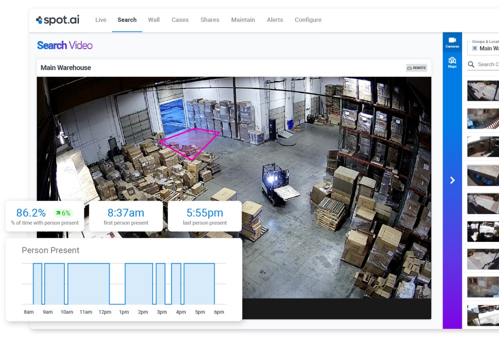Click the 8:37am first person present card

(x=126, y=216)
